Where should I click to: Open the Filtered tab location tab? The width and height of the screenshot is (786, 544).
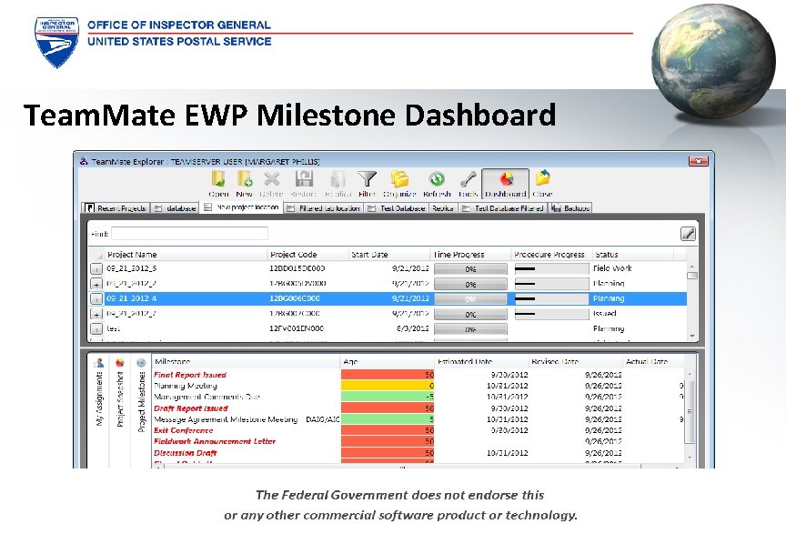pyautogui.click(x=323, y=208)
